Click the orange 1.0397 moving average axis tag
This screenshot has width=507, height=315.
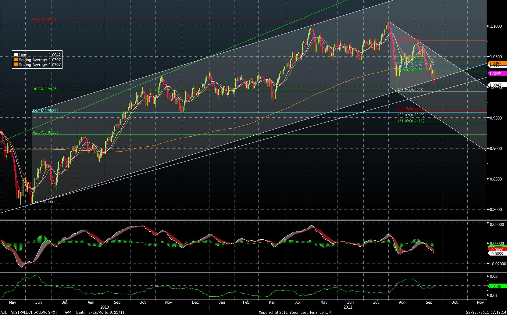coord(497,63)
